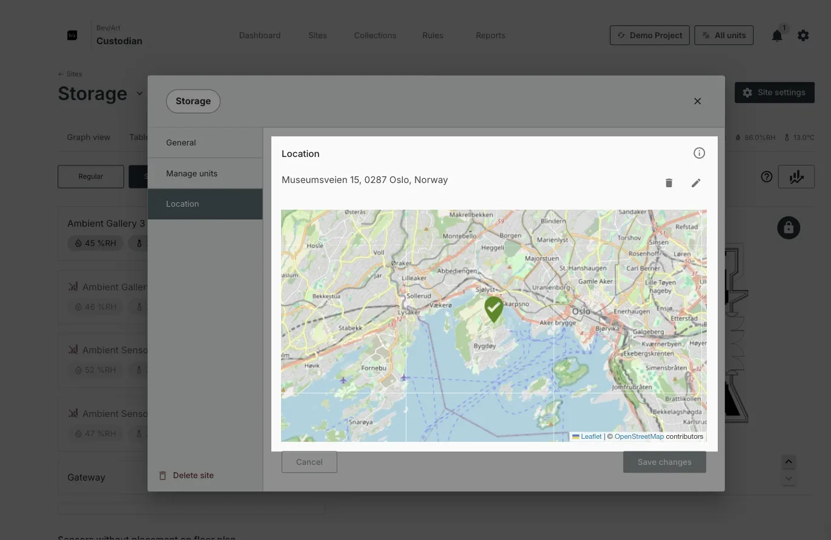Open the OpenStreetMap attribution link

tap(639, 436)
